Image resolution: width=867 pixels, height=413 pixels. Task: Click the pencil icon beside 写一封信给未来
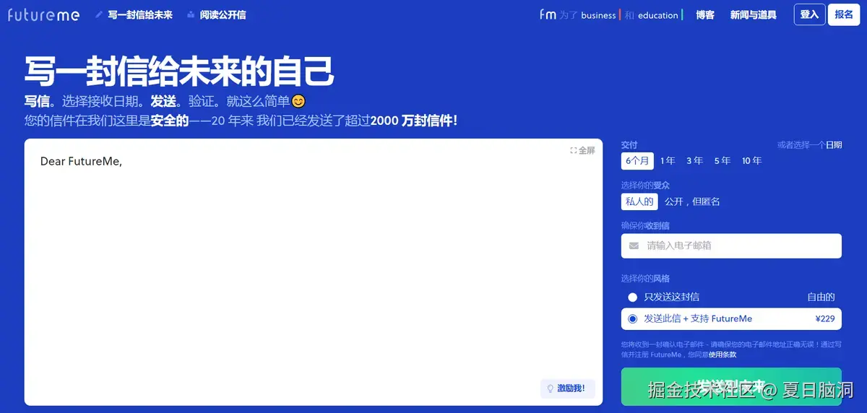pos(99,14)
